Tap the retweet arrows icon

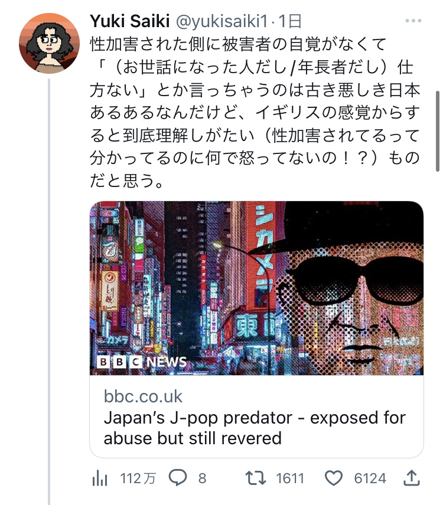pyautogui.click(x=256, y=478)
